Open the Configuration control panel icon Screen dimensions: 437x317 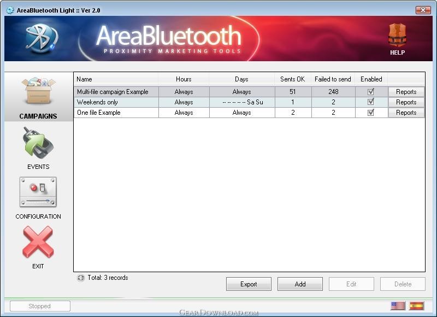38,192
